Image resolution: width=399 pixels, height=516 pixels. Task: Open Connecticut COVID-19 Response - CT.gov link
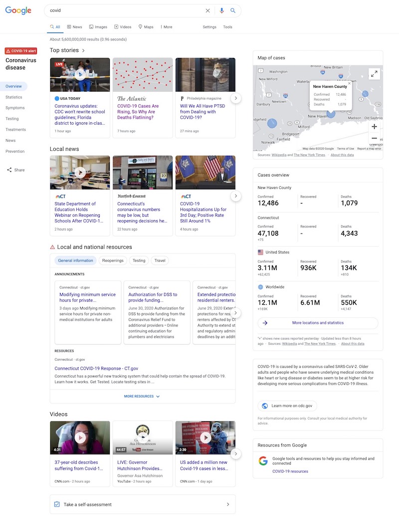(x=96, y=369)
